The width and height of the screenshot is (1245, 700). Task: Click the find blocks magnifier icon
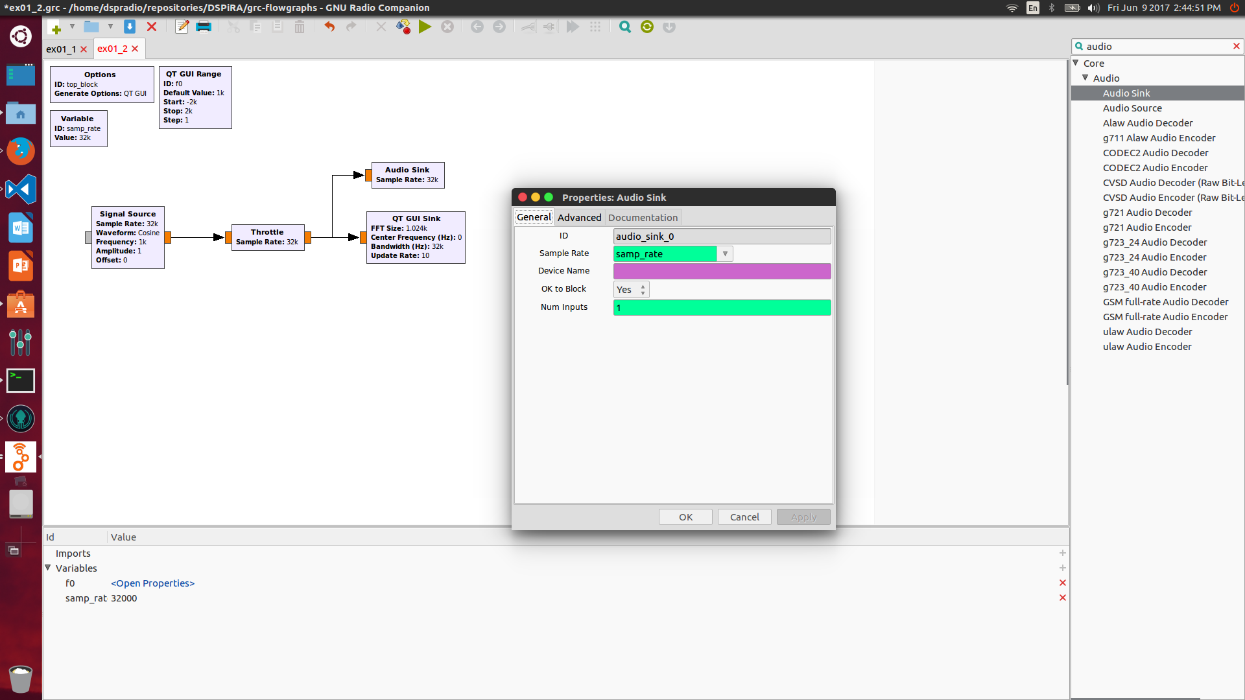tap(625, 27)
